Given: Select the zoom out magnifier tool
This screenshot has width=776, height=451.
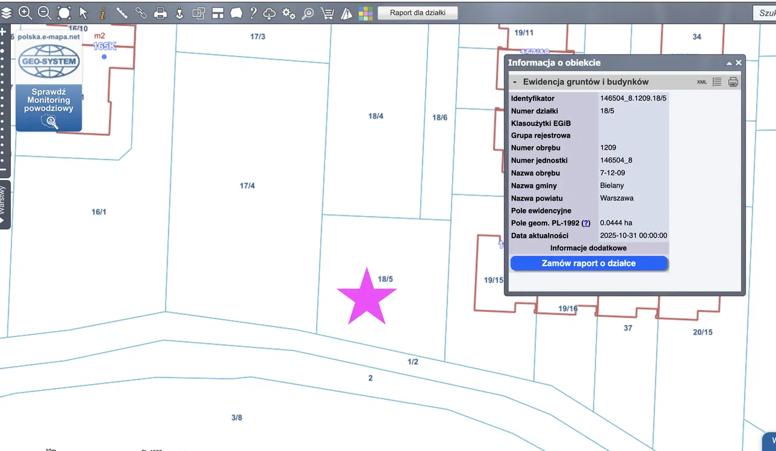Looking at the screenshot, I should click(x=44, y=13).
